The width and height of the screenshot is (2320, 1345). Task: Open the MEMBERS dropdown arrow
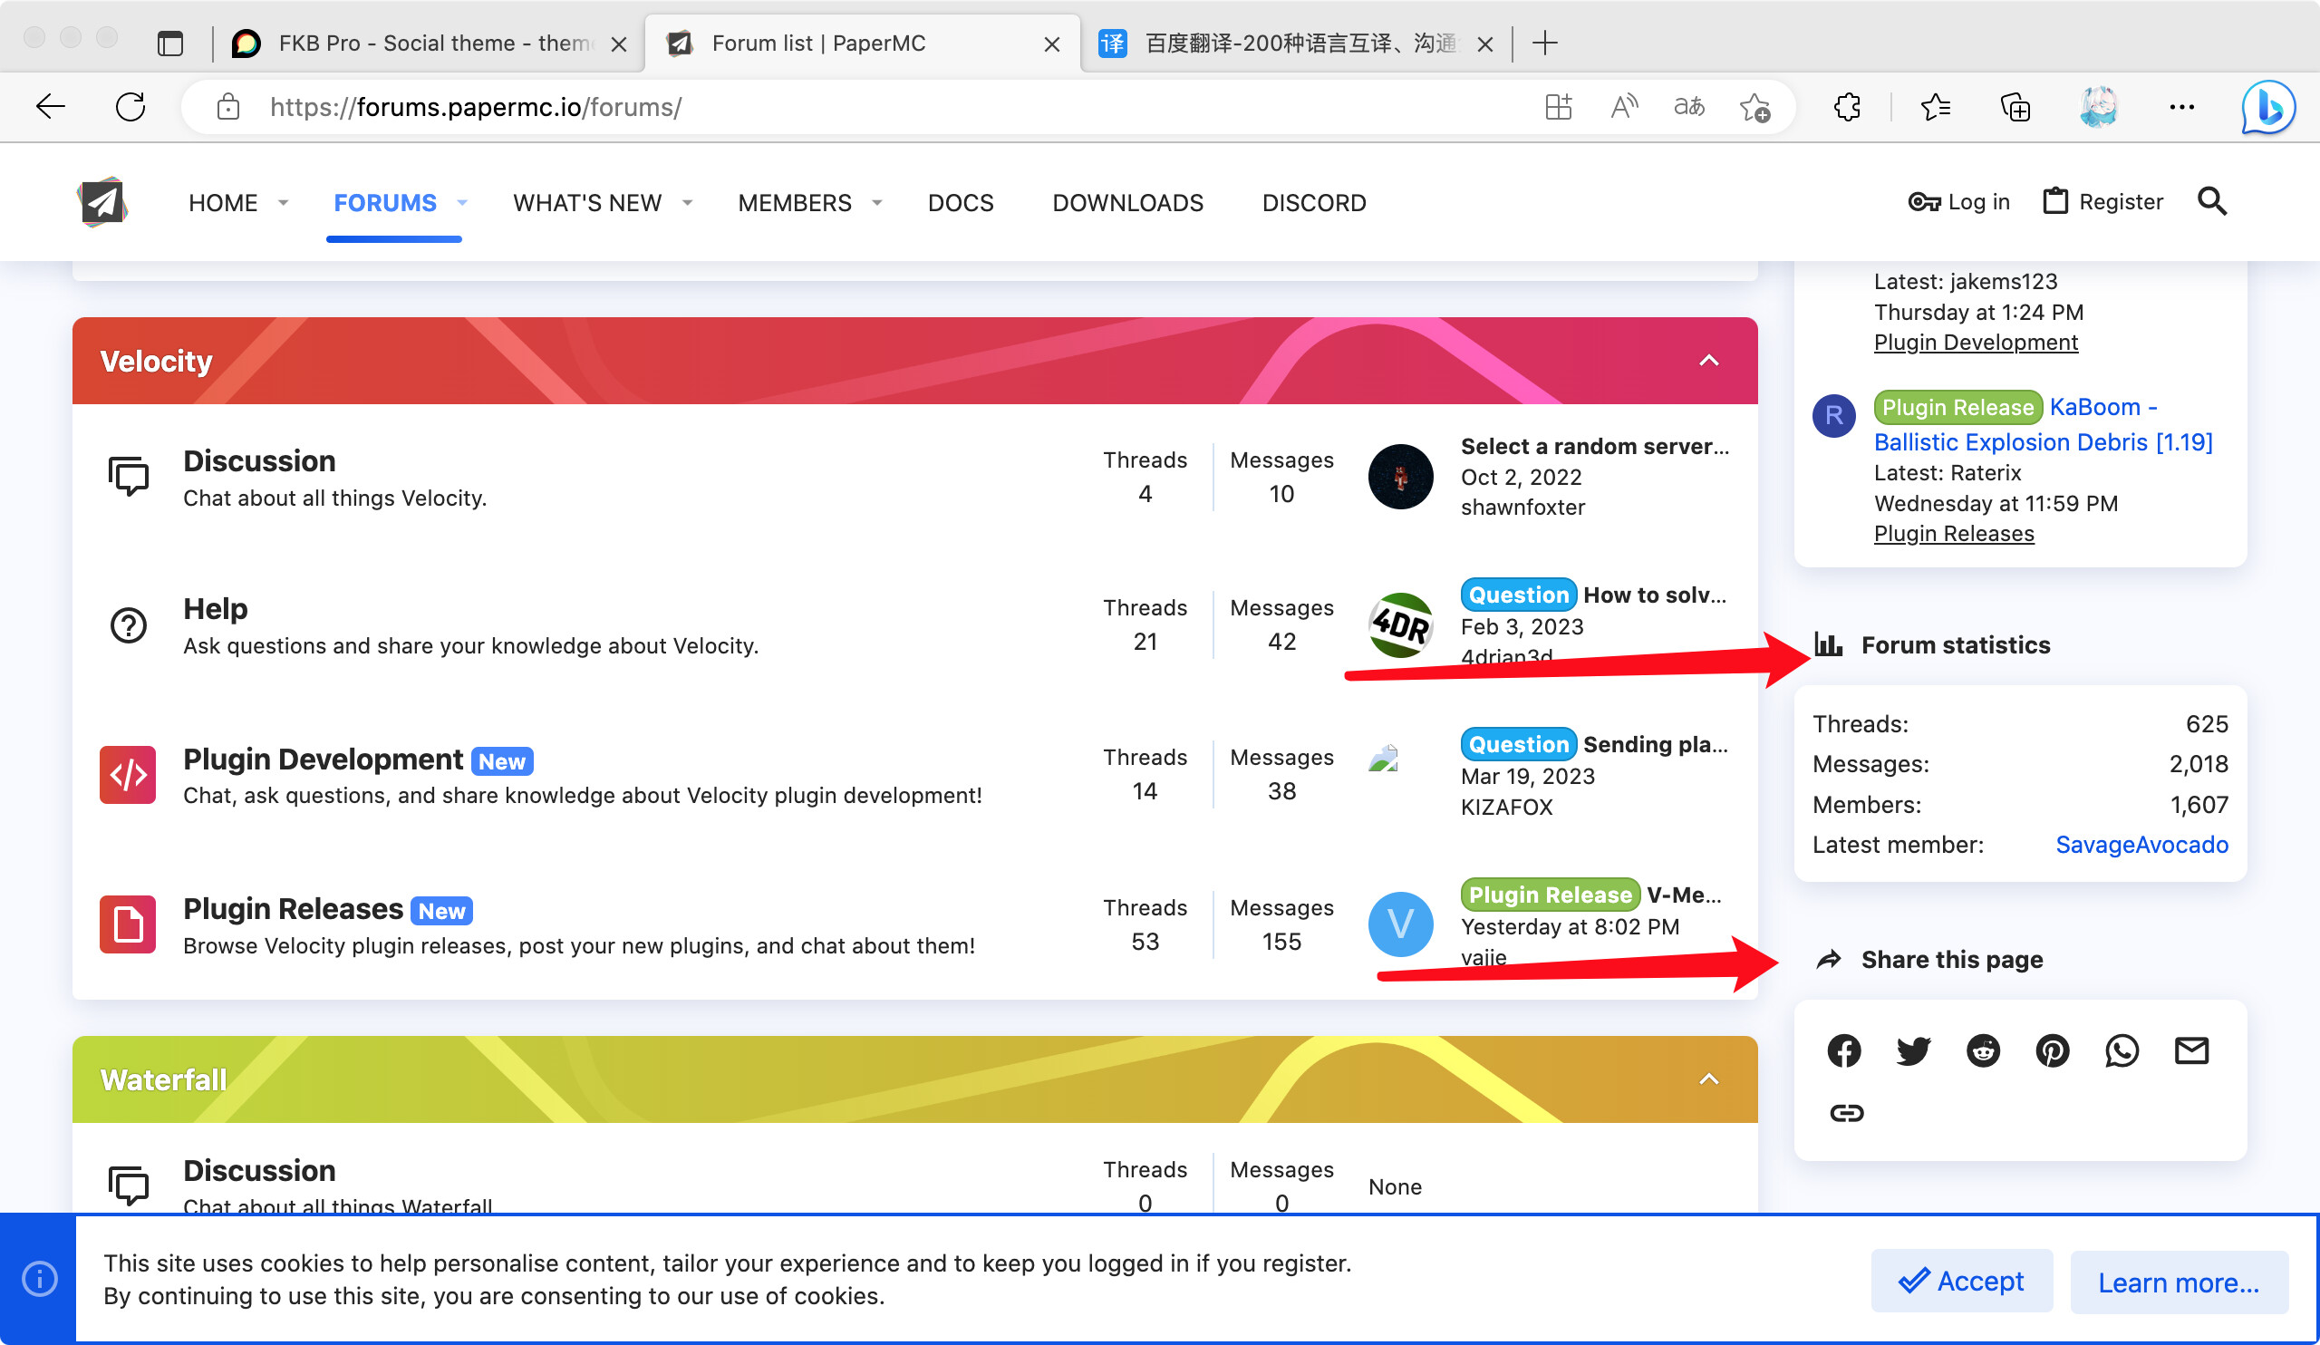877,202
